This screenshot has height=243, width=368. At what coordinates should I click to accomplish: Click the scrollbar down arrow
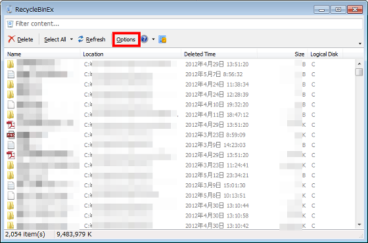pyautogui.click(x=359, y=225)
